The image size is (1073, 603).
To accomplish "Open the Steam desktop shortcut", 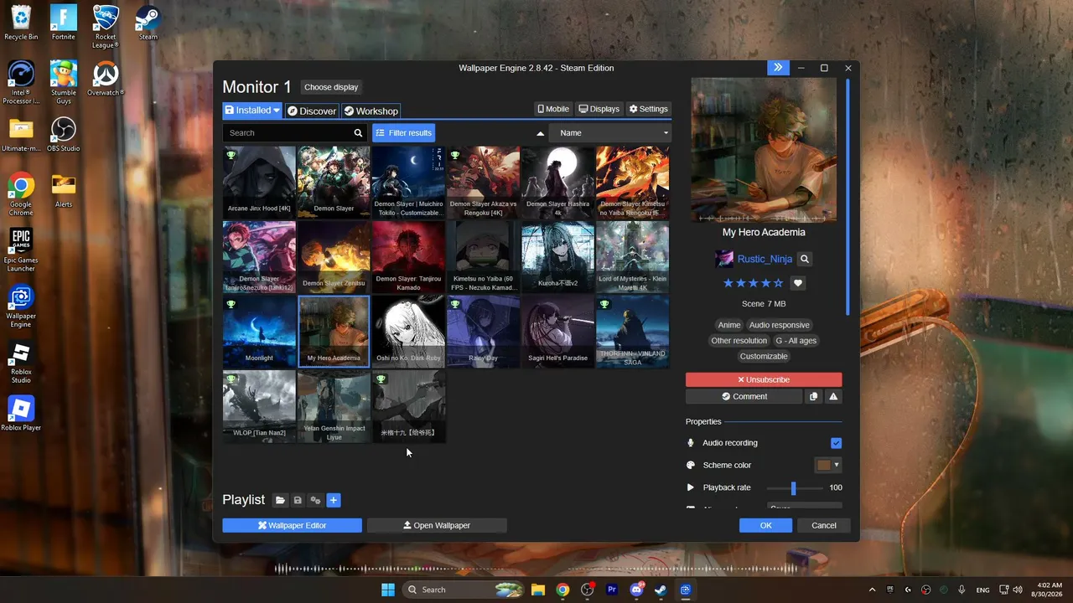I will [148, 23].
